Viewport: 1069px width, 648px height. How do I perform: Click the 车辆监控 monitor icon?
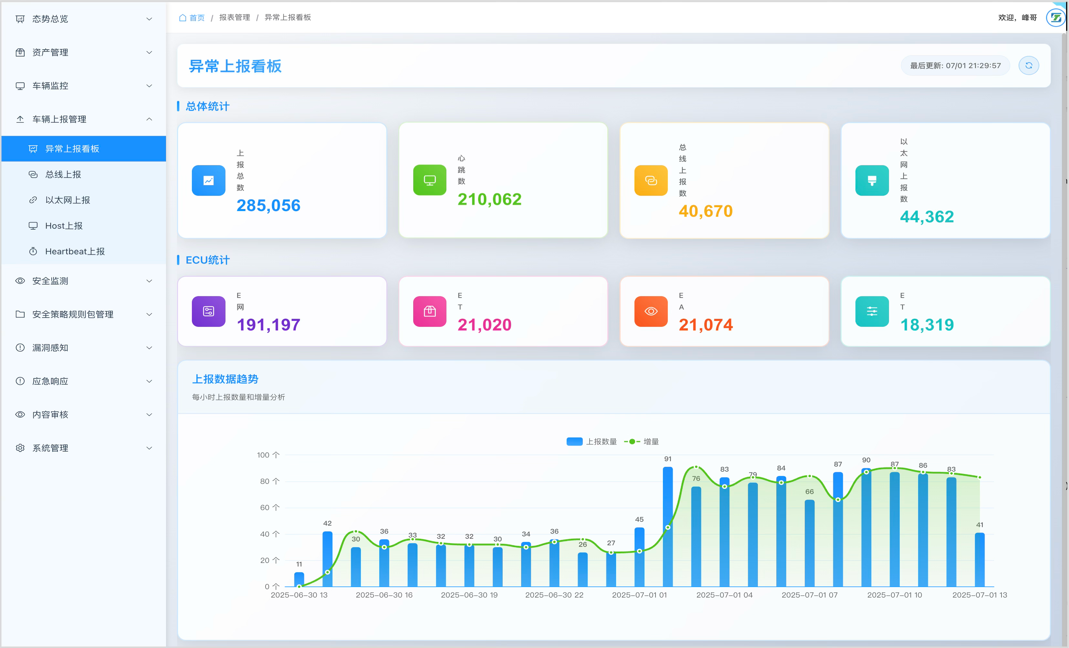click(20, 86)
